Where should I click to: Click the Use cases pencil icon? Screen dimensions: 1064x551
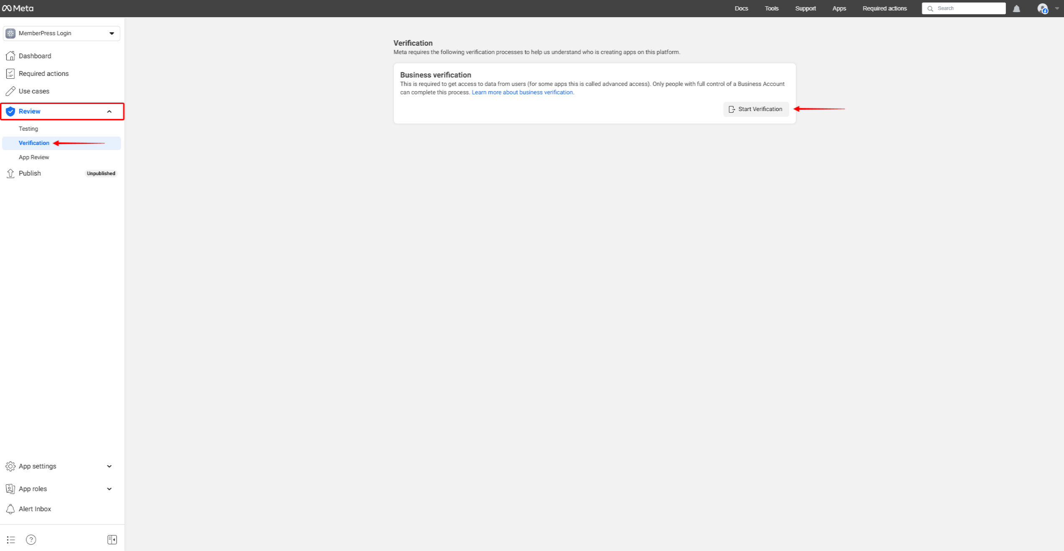[10, 91]
